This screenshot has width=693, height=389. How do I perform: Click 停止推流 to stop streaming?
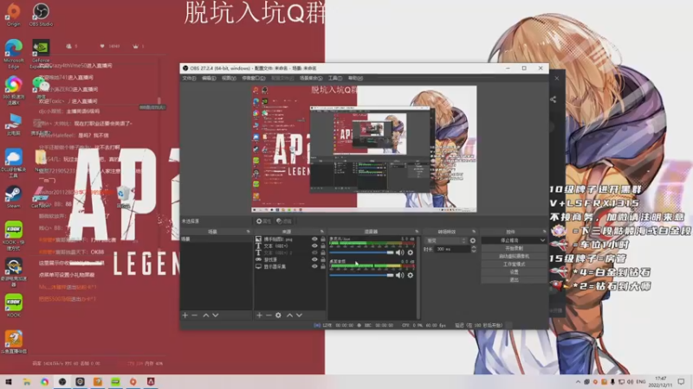pyautogui.click(x=509, y=240)
